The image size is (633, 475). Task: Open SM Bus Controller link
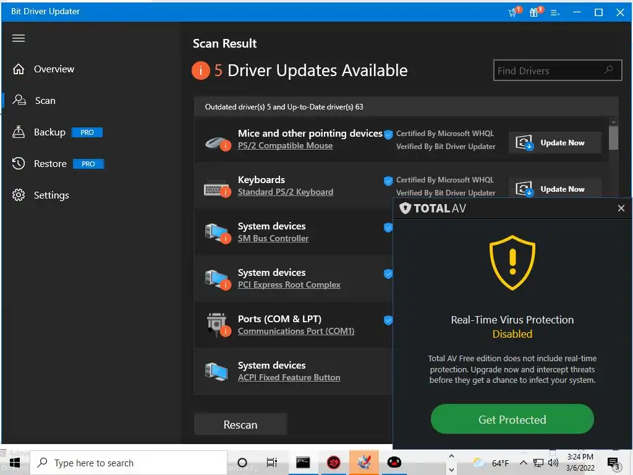[273, 238]
